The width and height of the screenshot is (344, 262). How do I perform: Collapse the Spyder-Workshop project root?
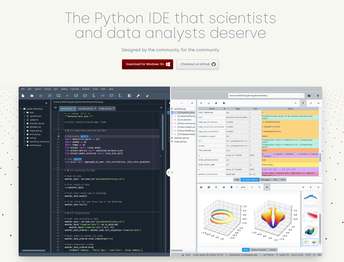21,109
